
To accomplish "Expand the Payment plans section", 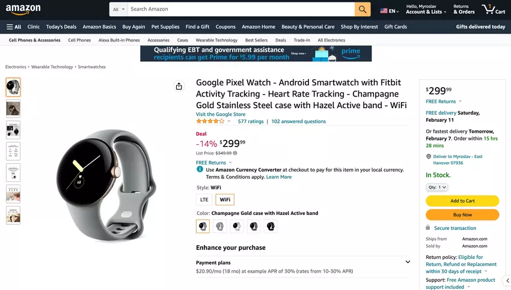I will point(407,262).
